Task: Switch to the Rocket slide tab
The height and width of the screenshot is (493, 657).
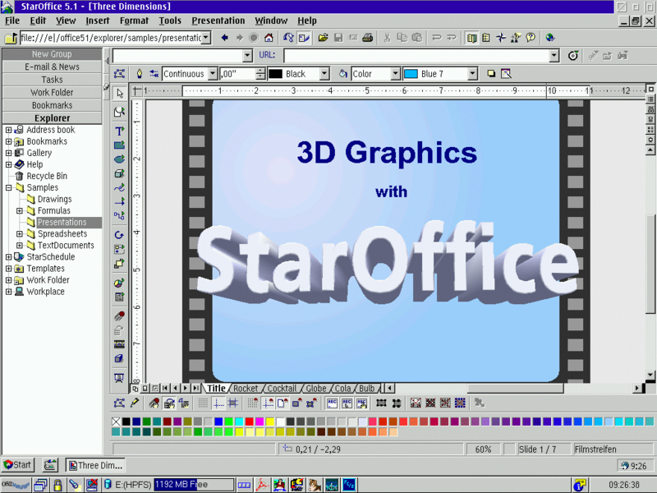Action: click(246, 388)
